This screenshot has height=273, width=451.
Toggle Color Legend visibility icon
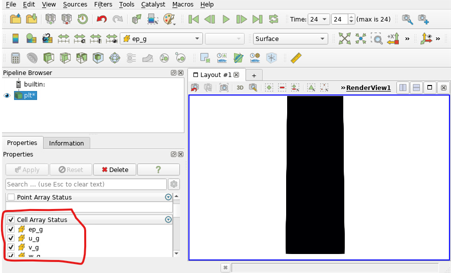[16, 38]
